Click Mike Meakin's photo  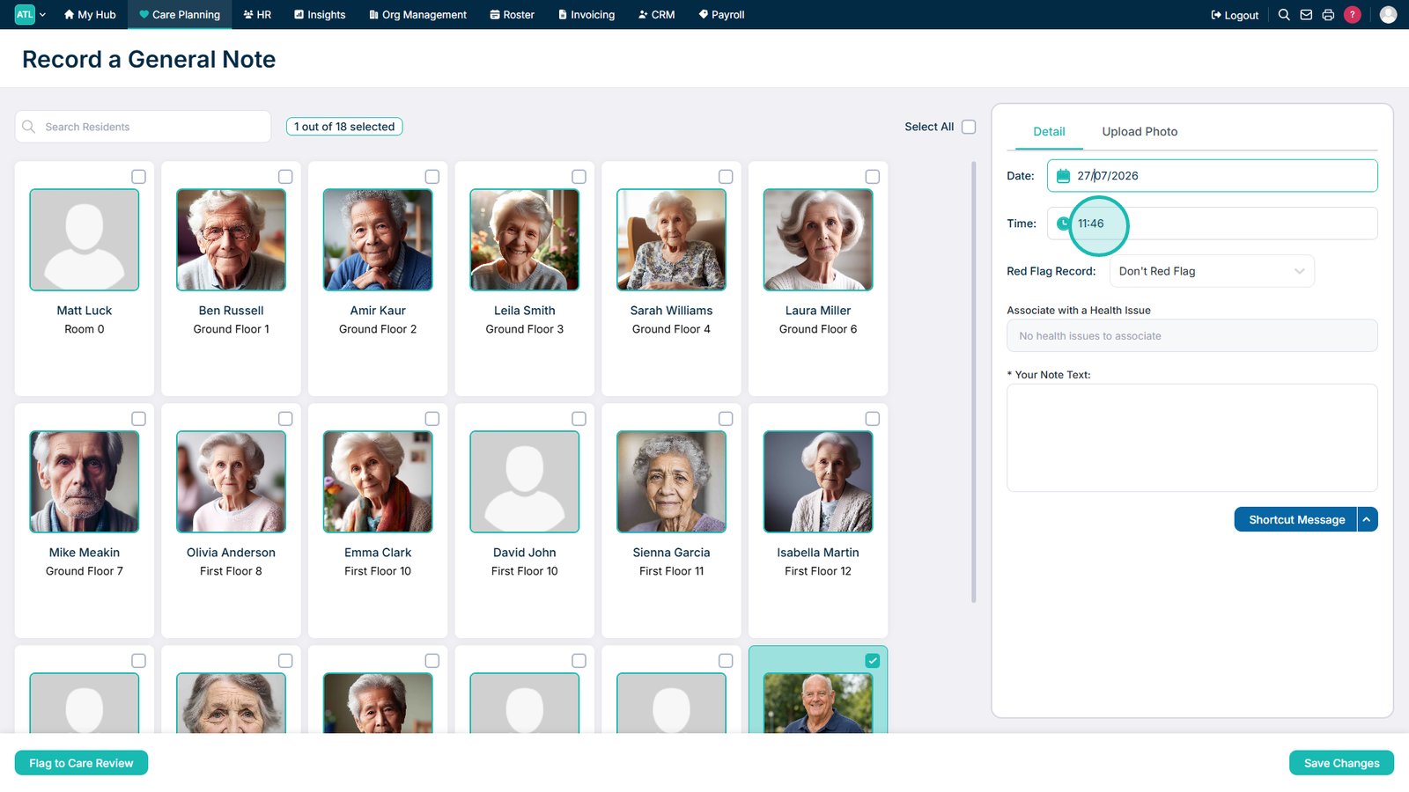point(85,481)
